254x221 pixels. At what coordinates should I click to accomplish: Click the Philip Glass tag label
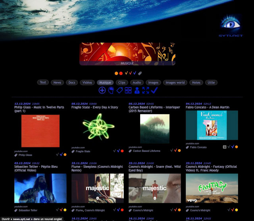coord(25,155)
